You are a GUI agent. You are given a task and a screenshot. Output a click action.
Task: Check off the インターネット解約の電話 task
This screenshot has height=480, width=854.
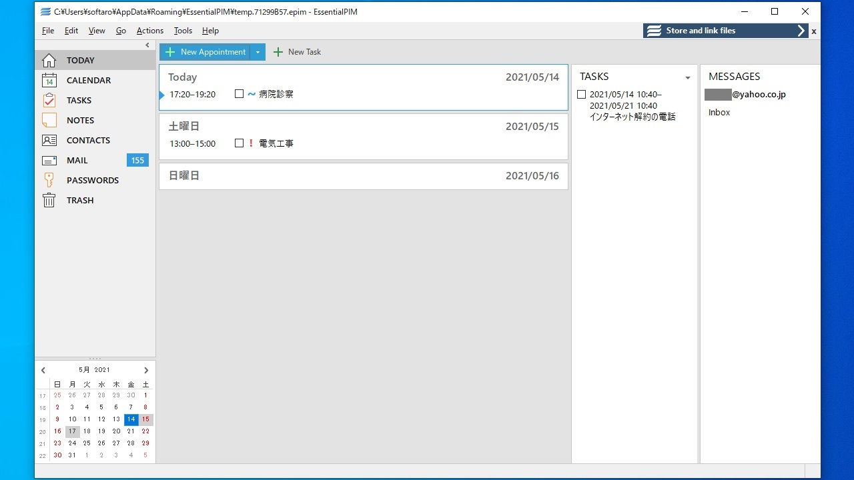(x=581, y=95)
